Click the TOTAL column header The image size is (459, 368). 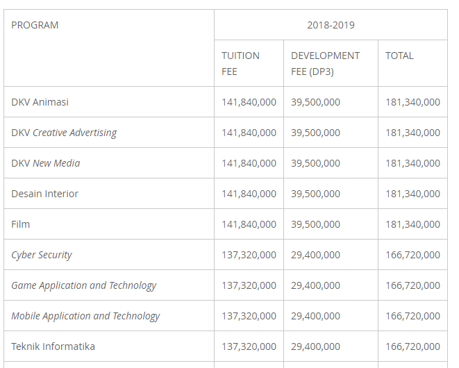[399, 56]
